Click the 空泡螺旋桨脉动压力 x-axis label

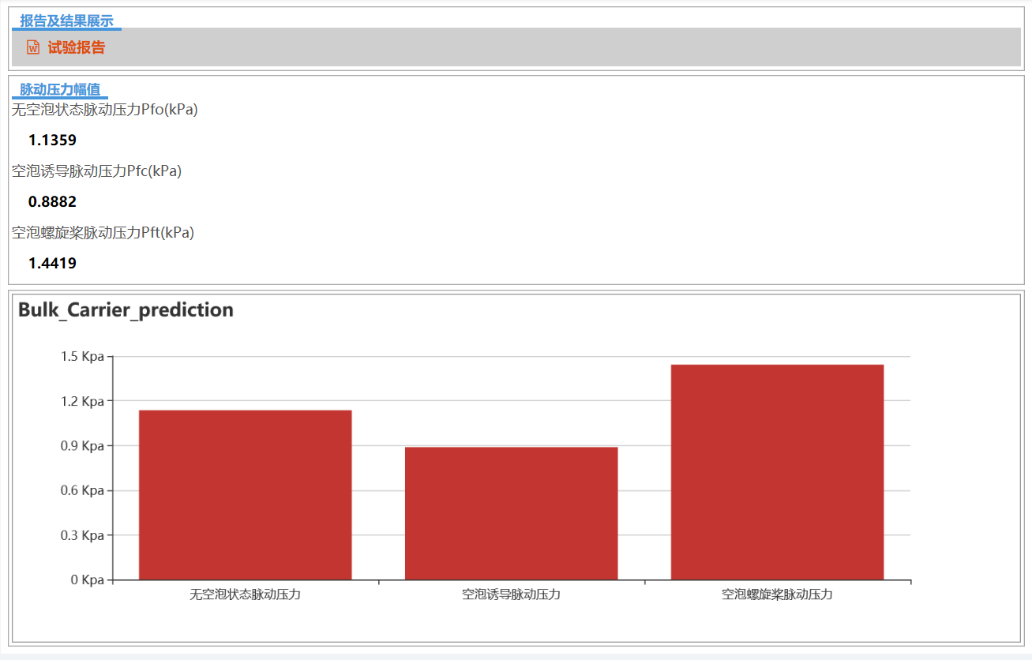[777, 594]
